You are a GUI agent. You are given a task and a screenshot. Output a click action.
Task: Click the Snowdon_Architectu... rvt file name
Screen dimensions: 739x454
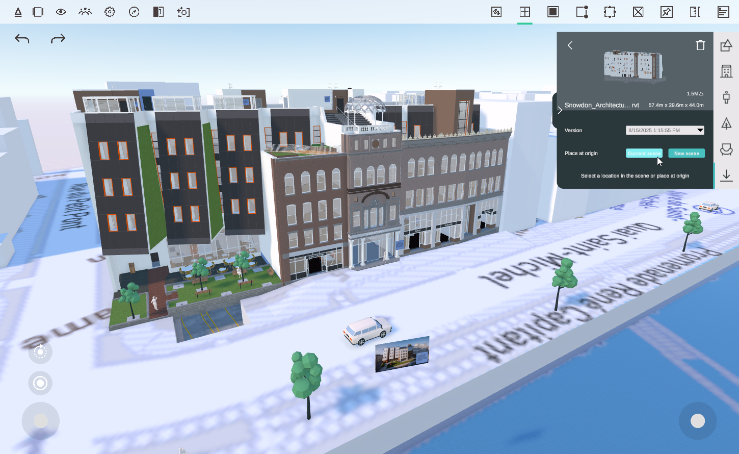click(602, 105)
